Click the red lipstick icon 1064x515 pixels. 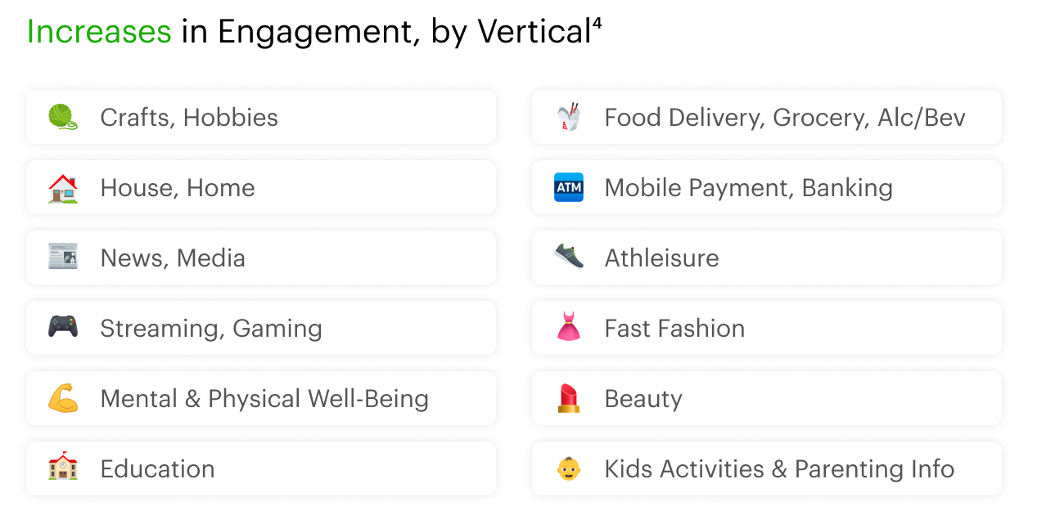coord(568,399)
